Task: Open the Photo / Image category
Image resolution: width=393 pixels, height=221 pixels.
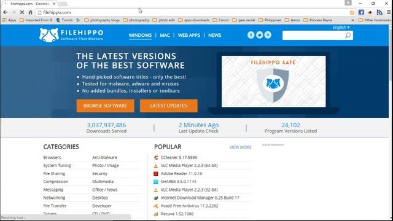Action: point(106,165)
